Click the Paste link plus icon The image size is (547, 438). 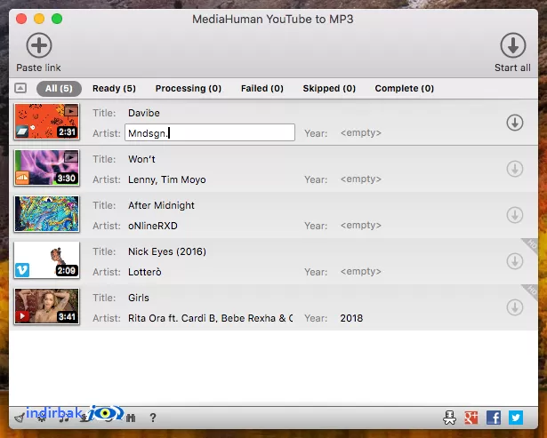39,45
